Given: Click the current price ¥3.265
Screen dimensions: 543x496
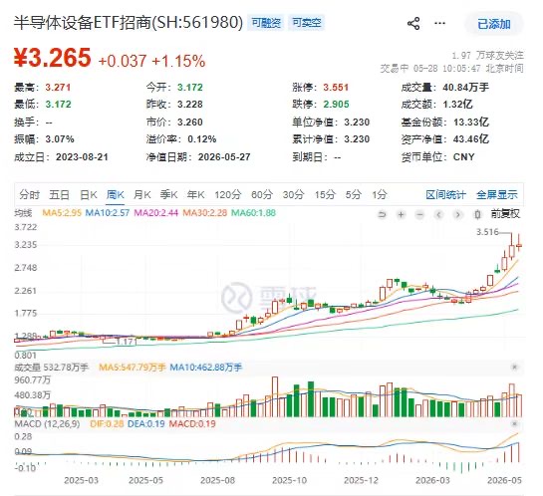Looking at the screenshot, I should point(52,58).
